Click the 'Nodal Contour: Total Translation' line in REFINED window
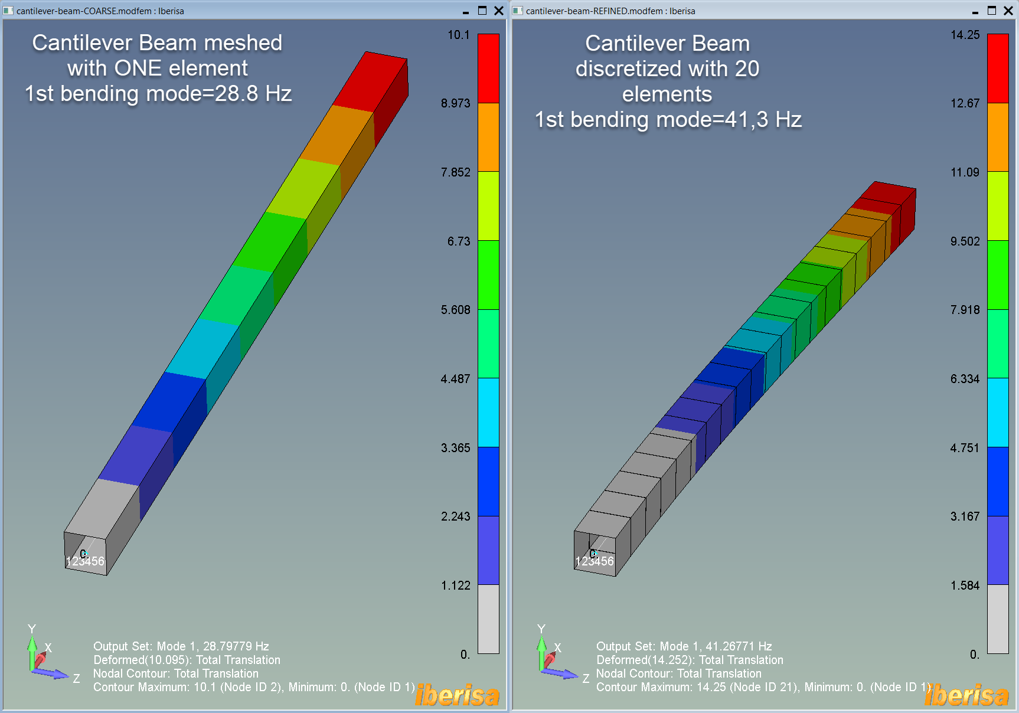This screenshot has height=713, width=1019. point(679,673)
